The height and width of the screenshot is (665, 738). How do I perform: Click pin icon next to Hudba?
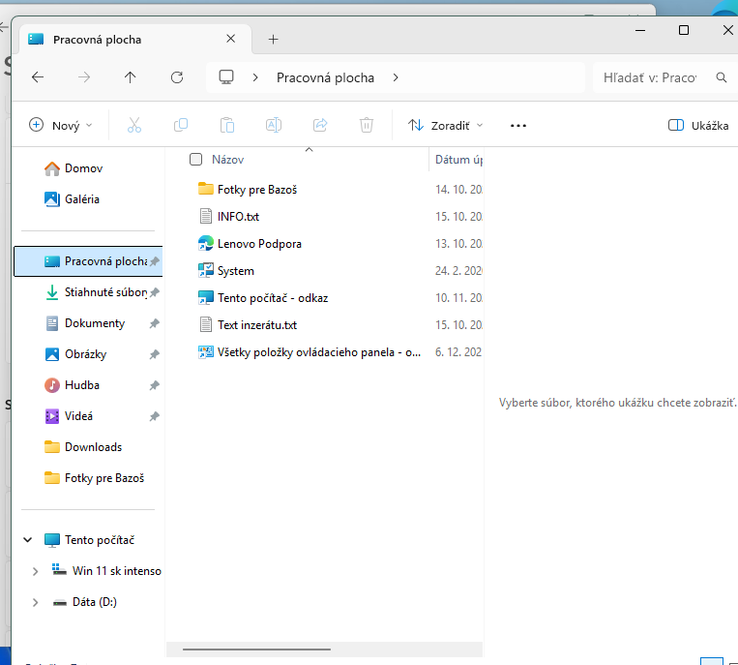pyautogui.click(x=154, y=385)
